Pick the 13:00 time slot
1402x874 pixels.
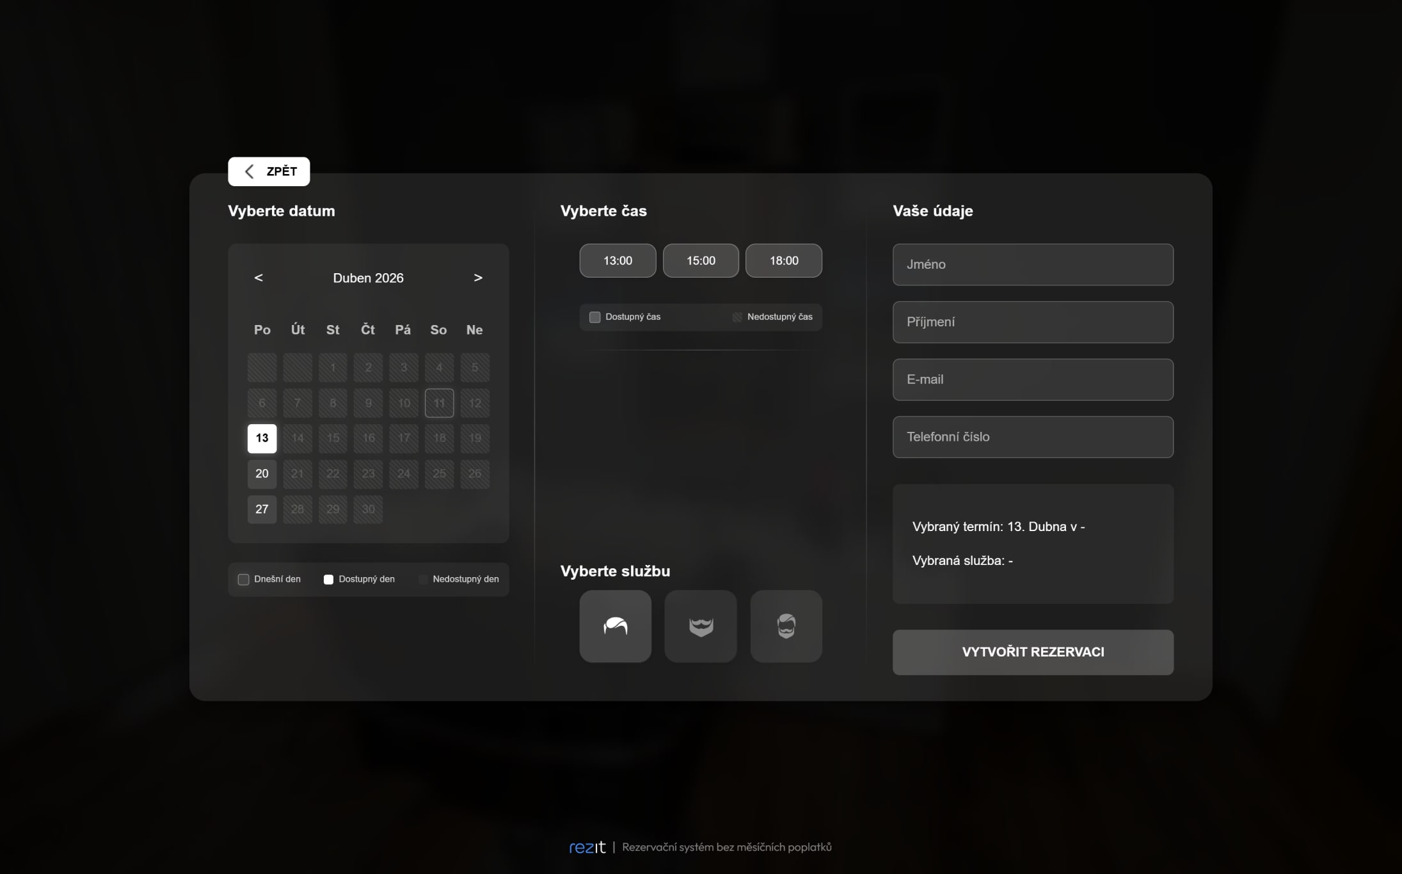tap(617, 260)
